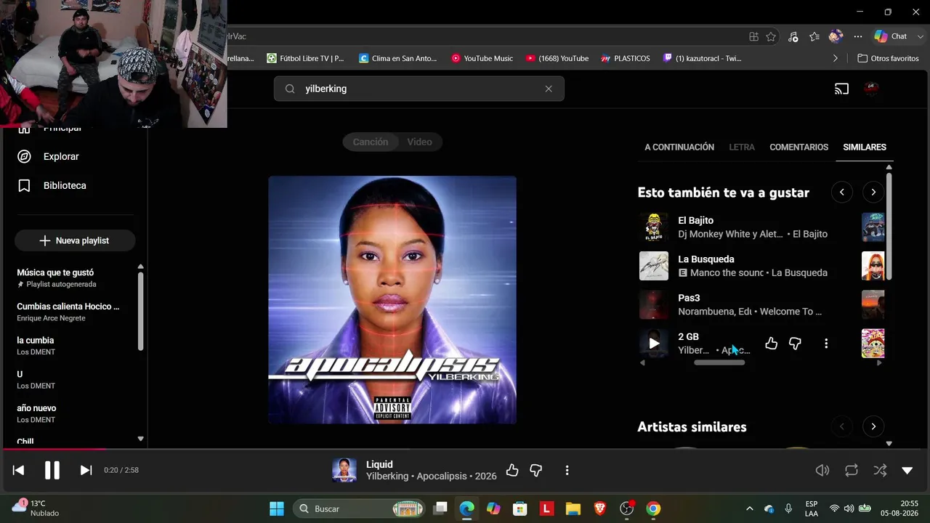This screenshot has width=930, height=523.
Task: Dislike the song Liquid in player bar
Action: 536,470
